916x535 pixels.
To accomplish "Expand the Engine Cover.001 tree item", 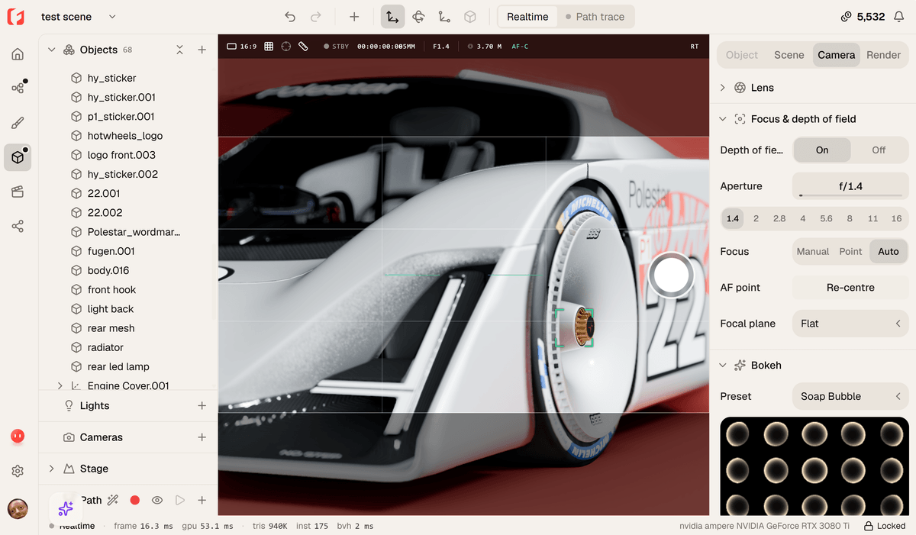I will tap(60, 386).
